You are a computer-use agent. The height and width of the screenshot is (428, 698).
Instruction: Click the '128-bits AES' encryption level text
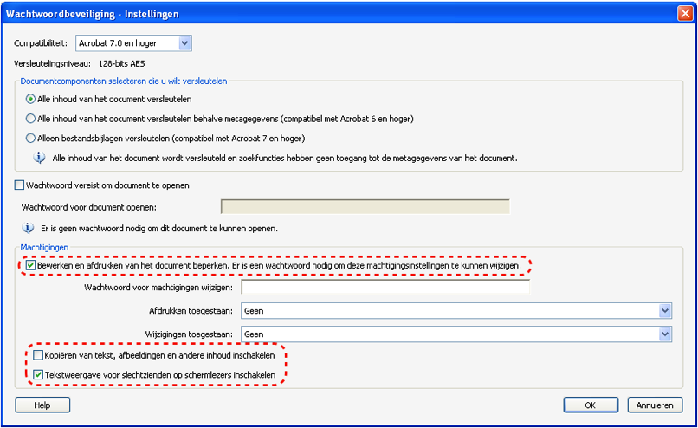tap(121, 64)
